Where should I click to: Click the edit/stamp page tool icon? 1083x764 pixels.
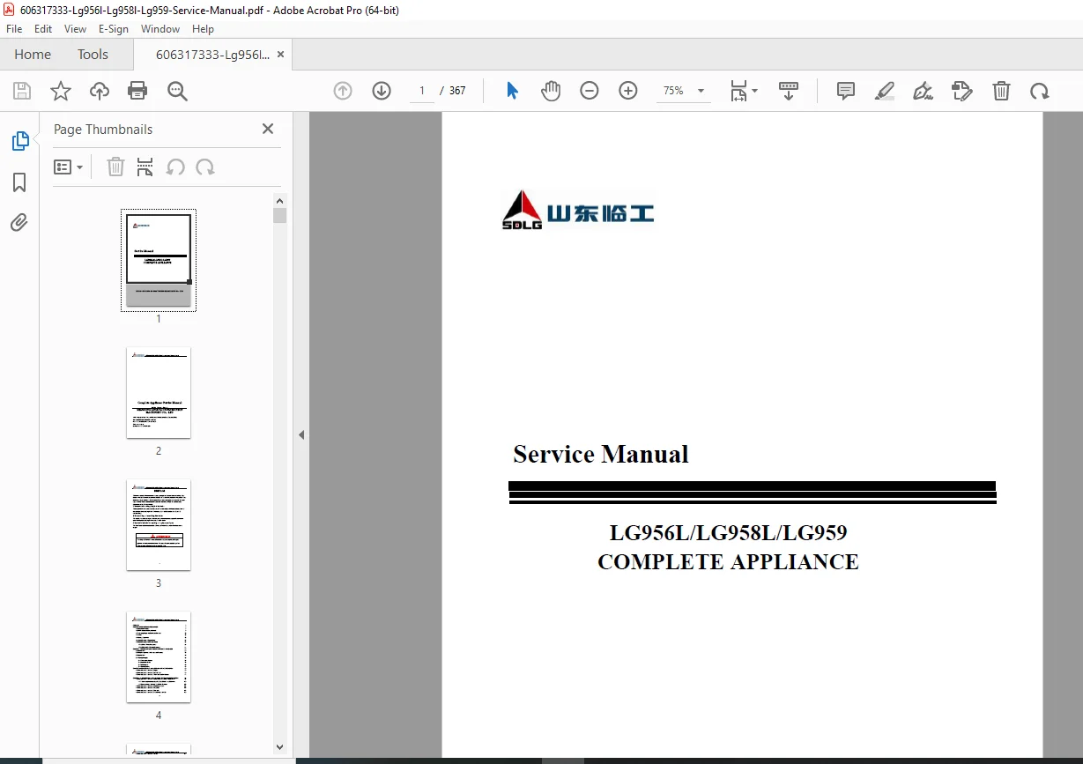[962, 91]
